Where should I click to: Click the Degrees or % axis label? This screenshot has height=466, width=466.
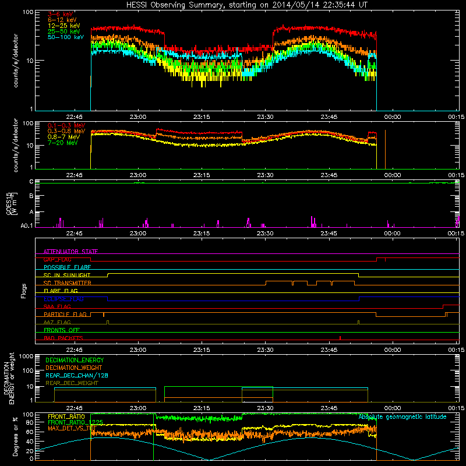tap(15, 436)
